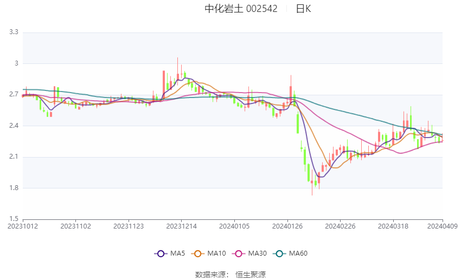Viewport: 461px width, 280px height.
Task: Click the 日K label in the title
Action: [x=303, y=9]
